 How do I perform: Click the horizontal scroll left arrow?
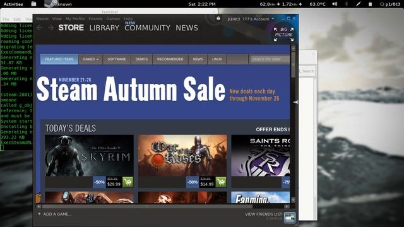point(39,206)
